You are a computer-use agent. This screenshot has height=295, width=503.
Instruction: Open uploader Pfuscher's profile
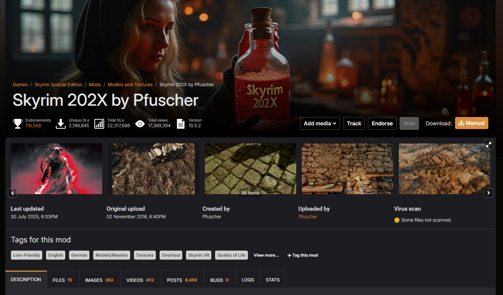click(308, 217)
